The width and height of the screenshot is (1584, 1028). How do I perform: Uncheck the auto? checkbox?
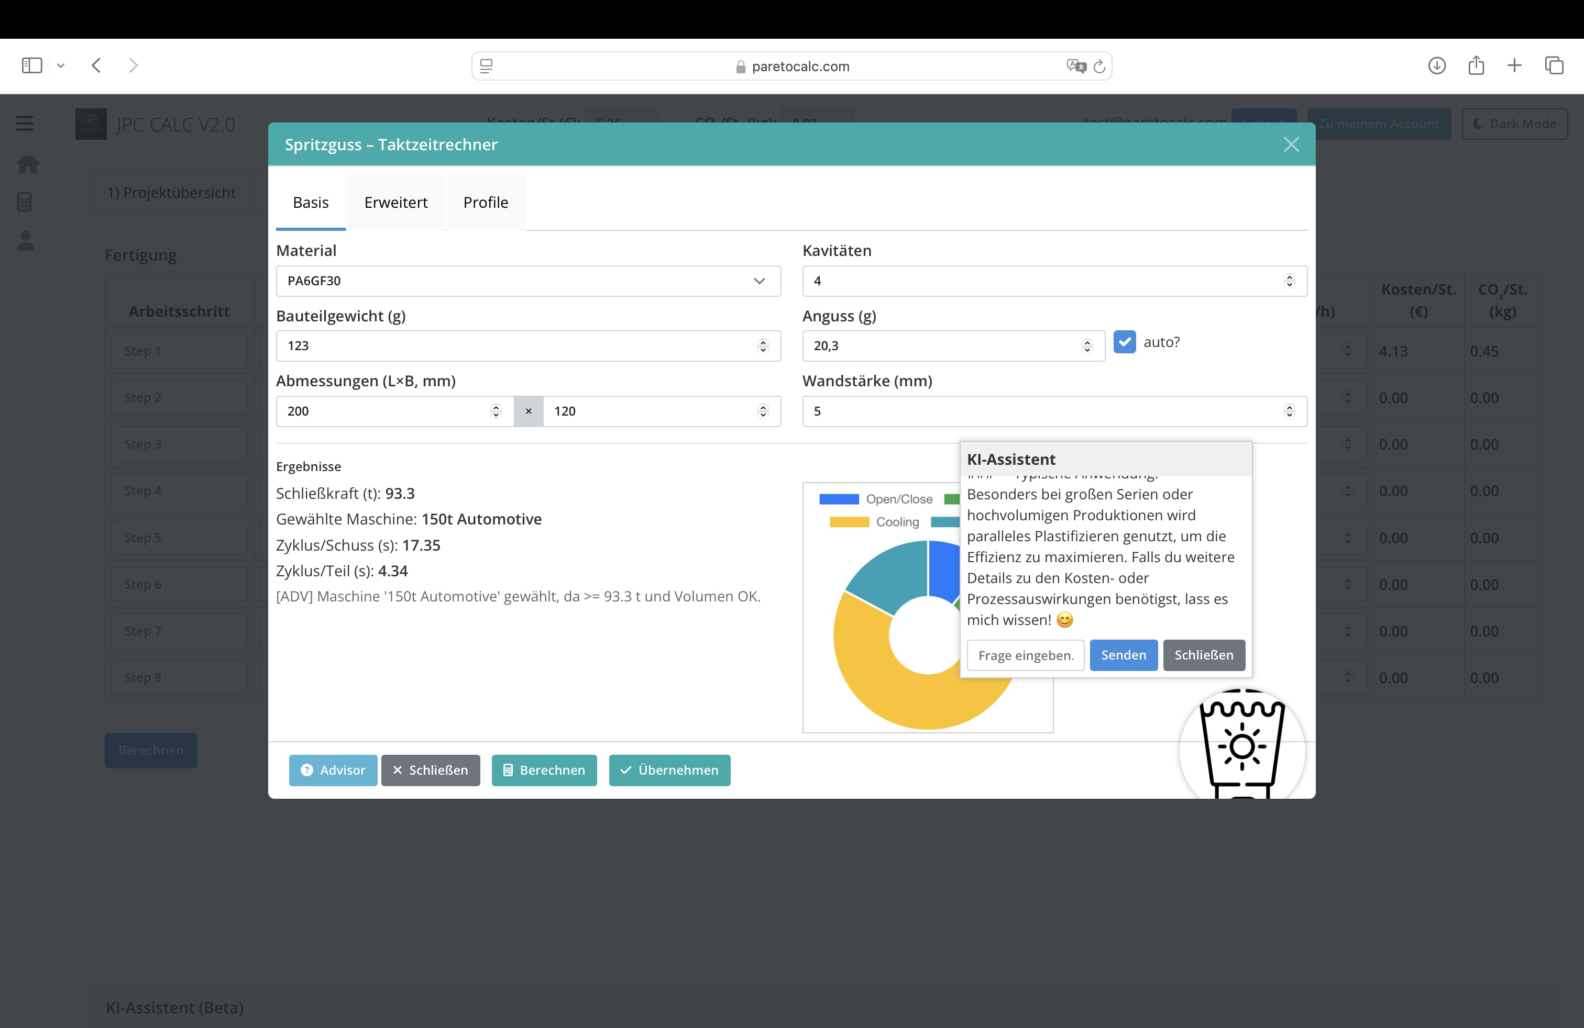[1124, 342]
